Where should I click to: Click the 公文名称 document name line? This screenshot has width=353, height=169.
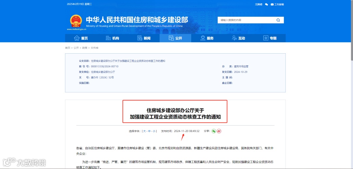tap(122, 61)
